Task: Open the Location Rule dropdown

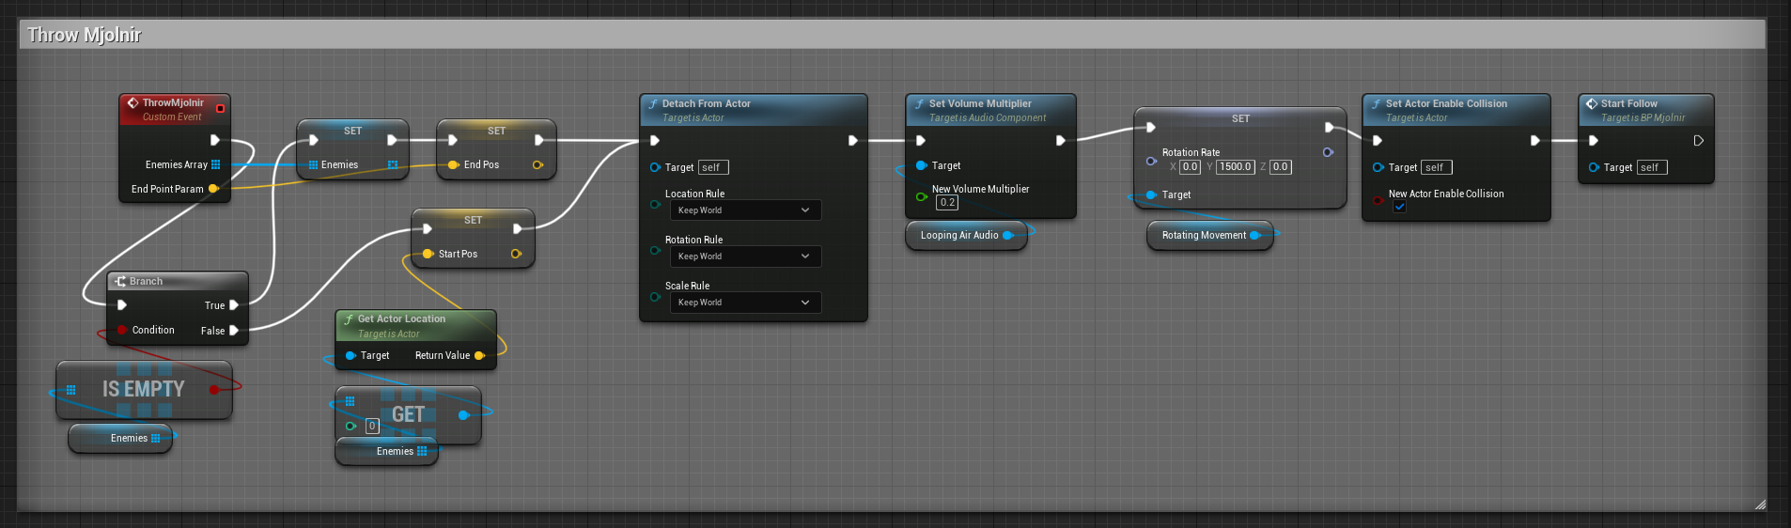Action: (x=745, y=210)
